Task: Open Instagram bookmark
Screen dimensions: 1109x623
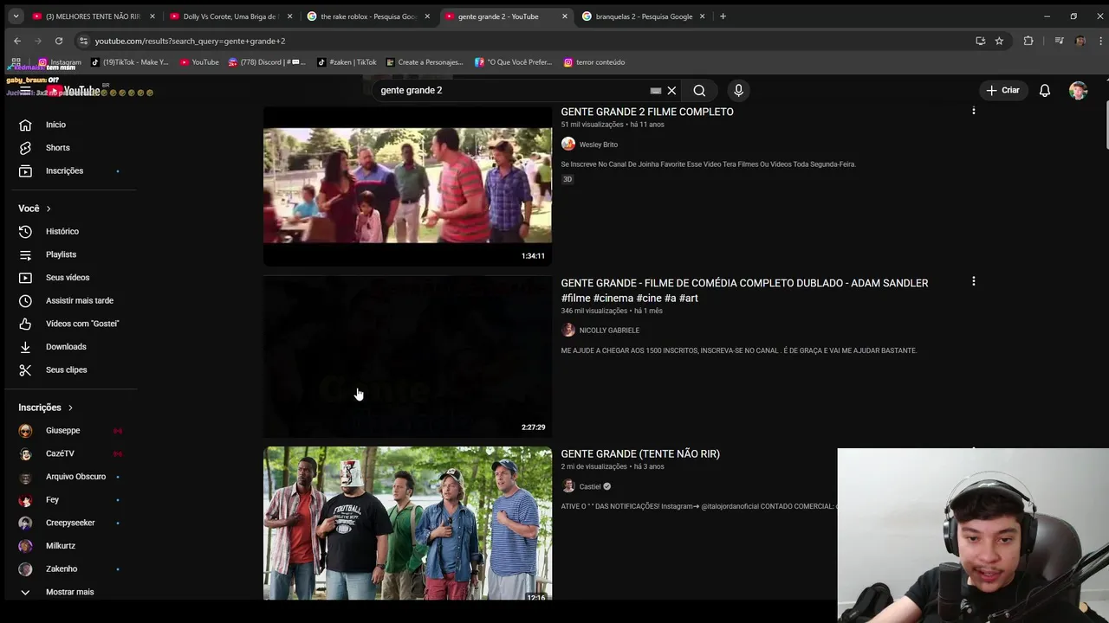Action: (x=60, y=62)
